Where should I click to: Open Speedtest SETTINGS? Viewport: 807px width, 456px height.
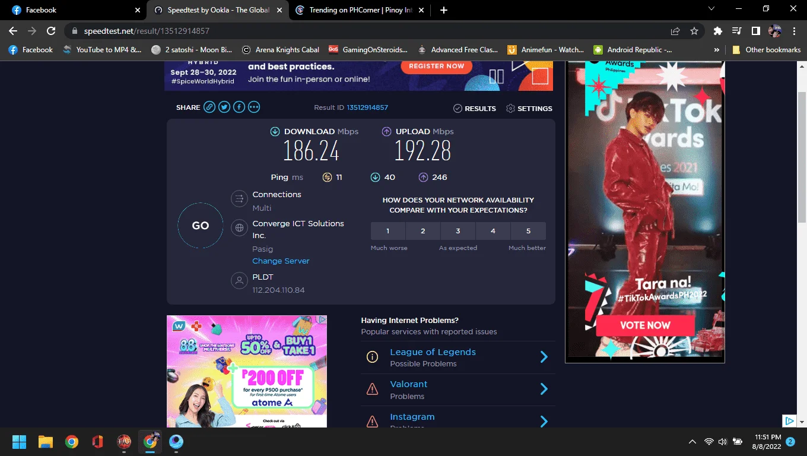(529, 108)
